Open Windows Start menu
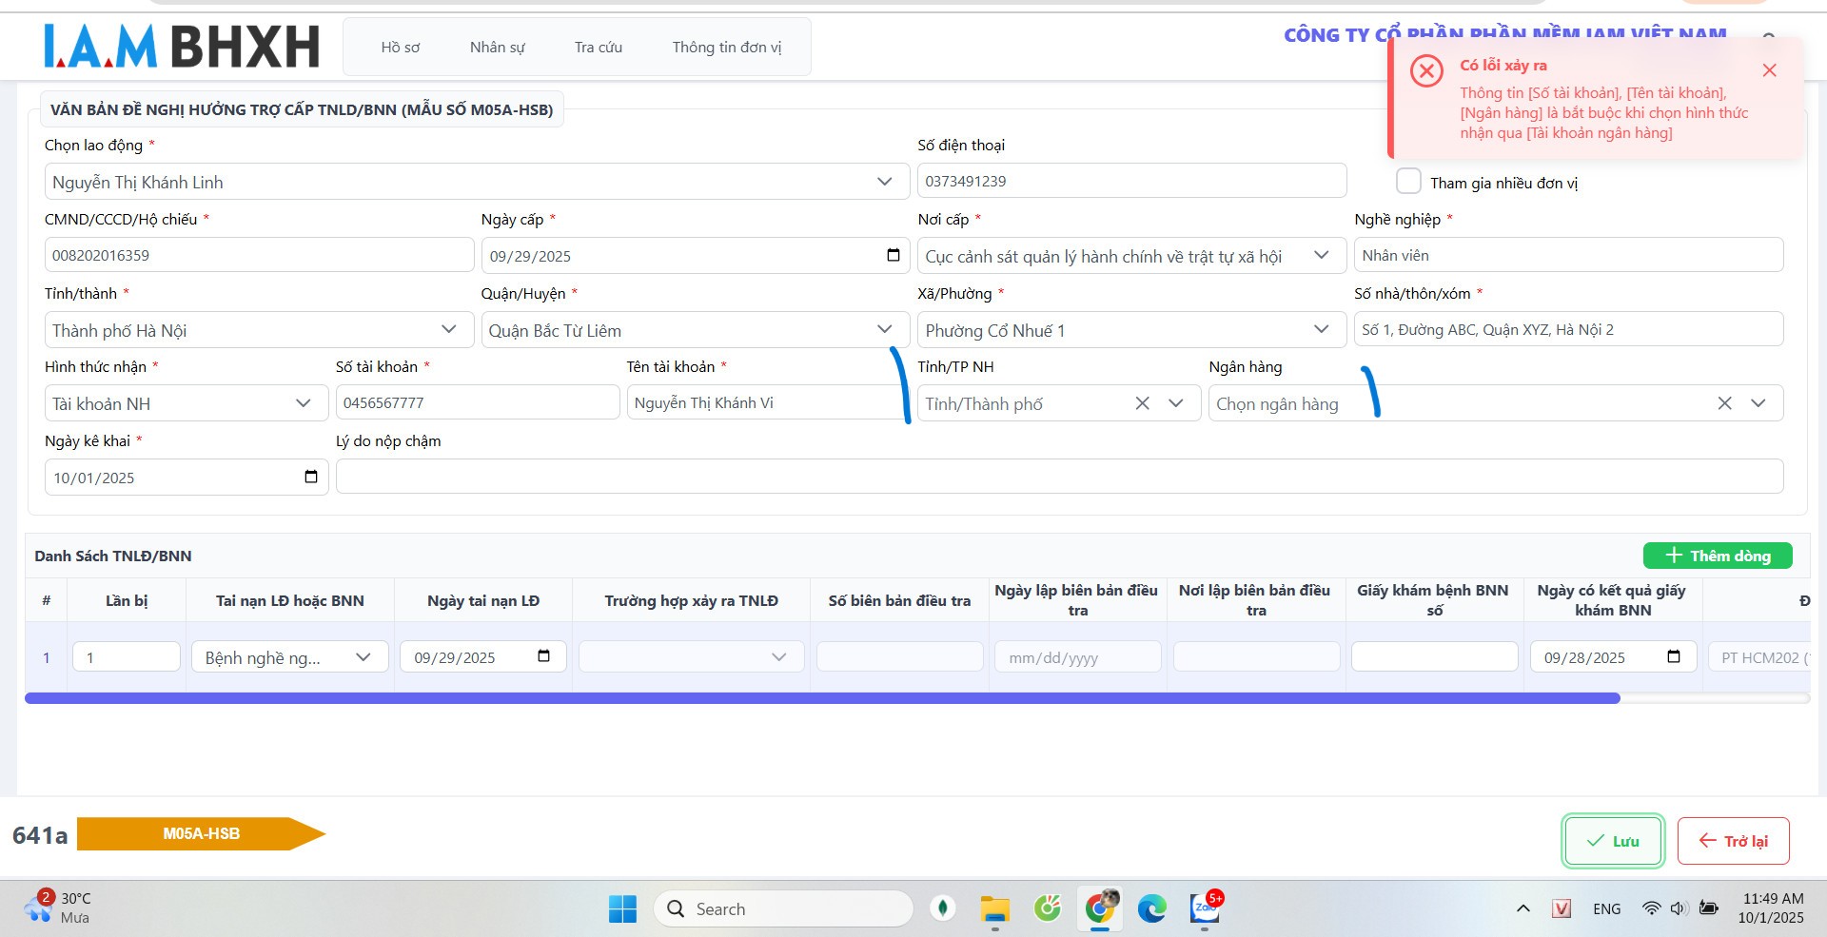The image size is (1827, 937). tap(622, 909)
